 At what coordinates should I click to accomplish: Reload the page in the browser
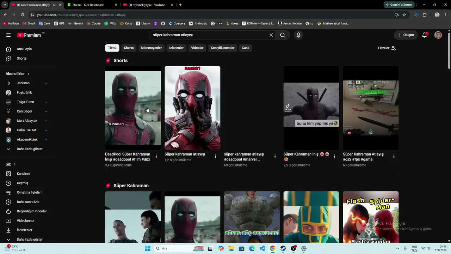coord(22,15)
